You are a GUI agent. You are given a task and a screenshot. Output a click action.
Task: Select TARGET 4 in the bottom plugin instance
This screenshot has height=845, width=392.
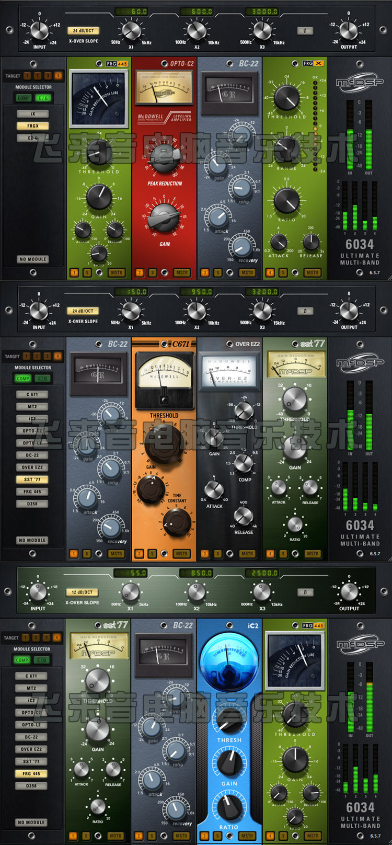[x=56, y=637]
